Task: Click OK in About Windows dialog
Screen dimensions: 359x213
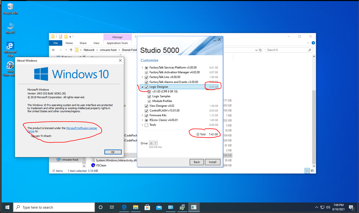Action: coord(113,152)
